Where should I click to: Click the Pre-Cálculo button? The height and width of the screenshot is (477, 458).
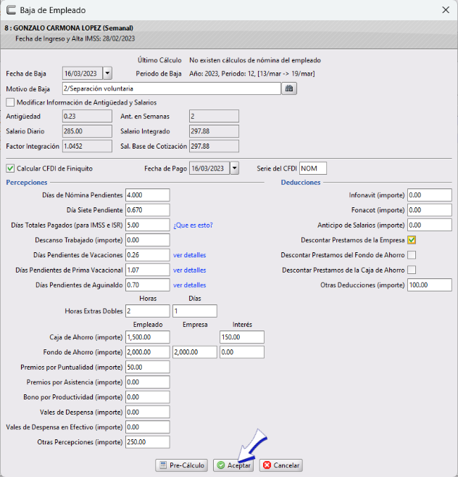click(x=182, y=465)
